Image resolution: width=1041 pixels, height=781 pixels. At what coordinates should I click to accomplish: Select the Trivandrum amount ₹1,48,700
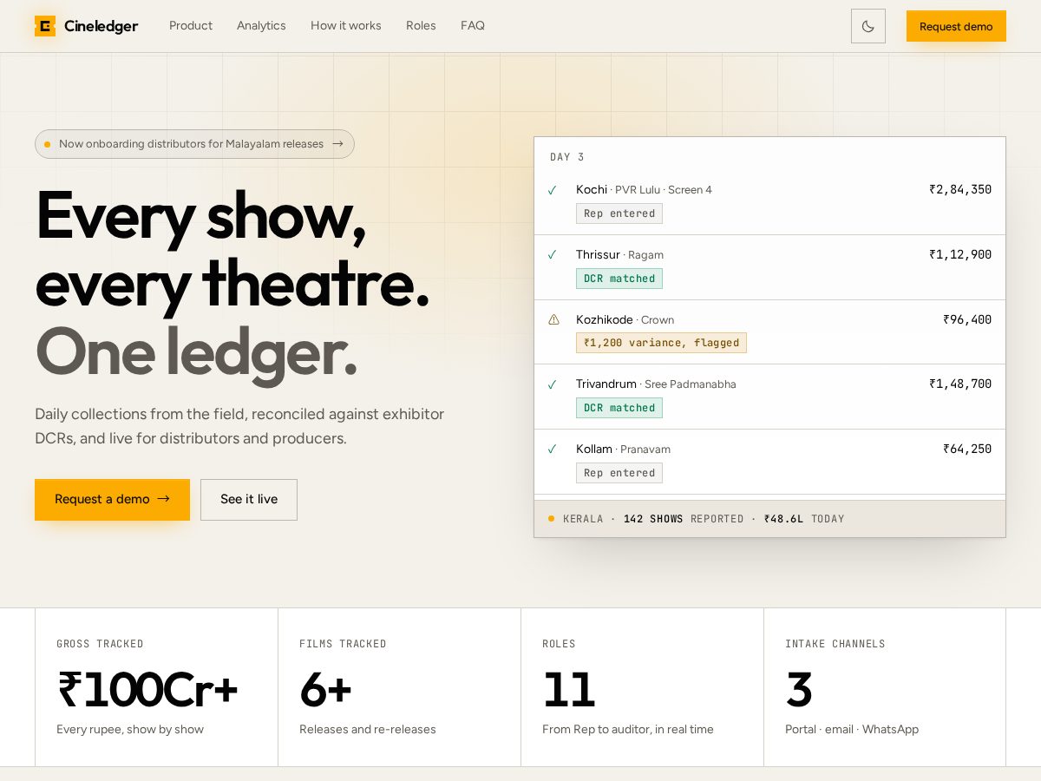click(x=960, y=384)
